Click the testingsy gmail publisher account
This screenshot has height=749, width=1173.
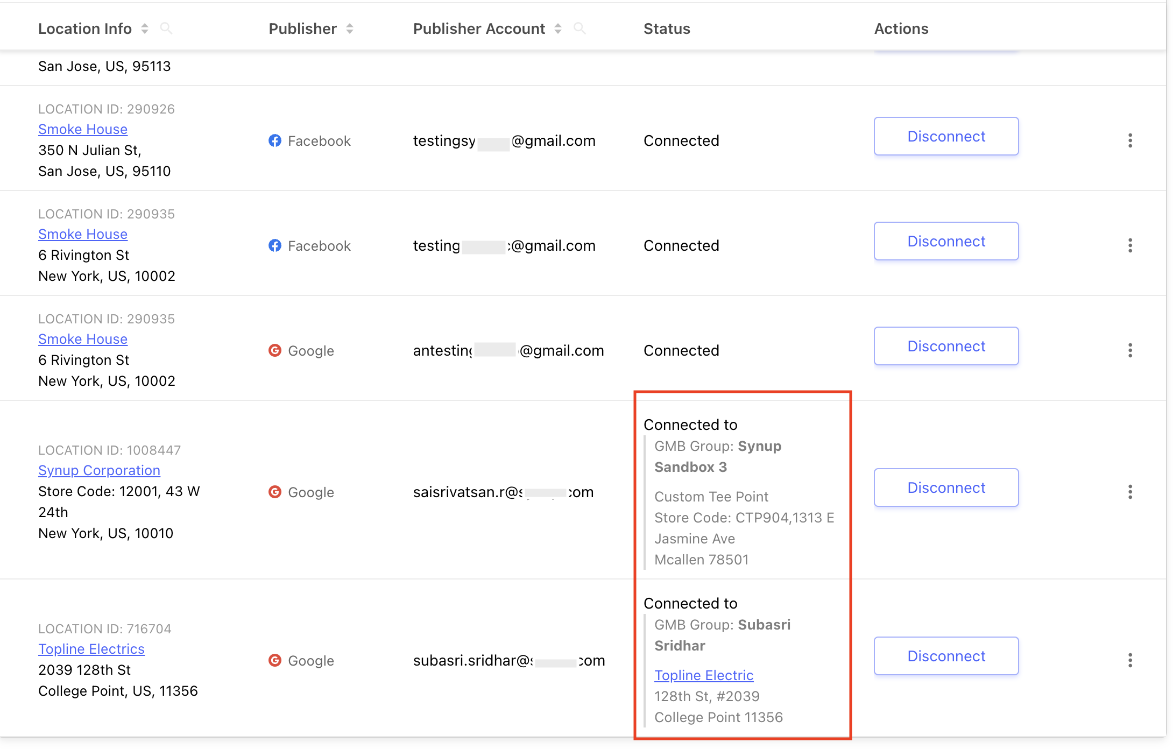pos(504,140)
